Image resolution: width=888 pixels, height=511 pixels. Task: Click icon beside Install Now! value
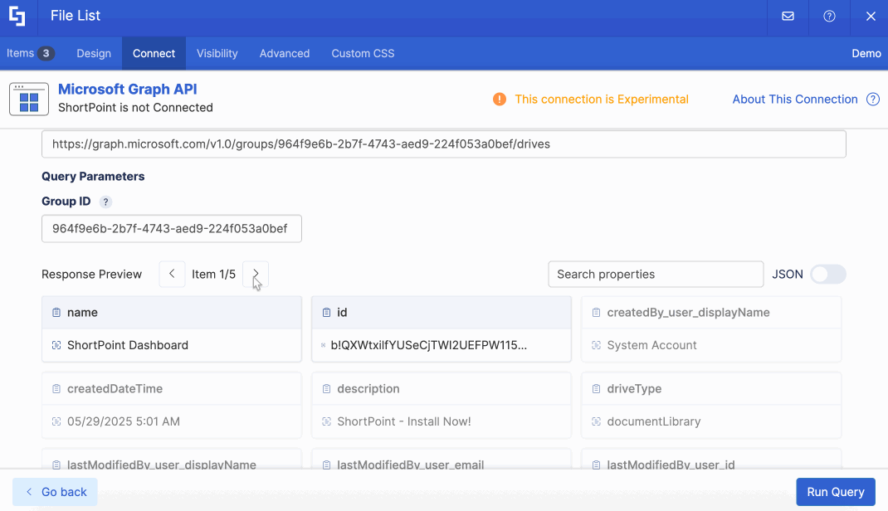326,421
